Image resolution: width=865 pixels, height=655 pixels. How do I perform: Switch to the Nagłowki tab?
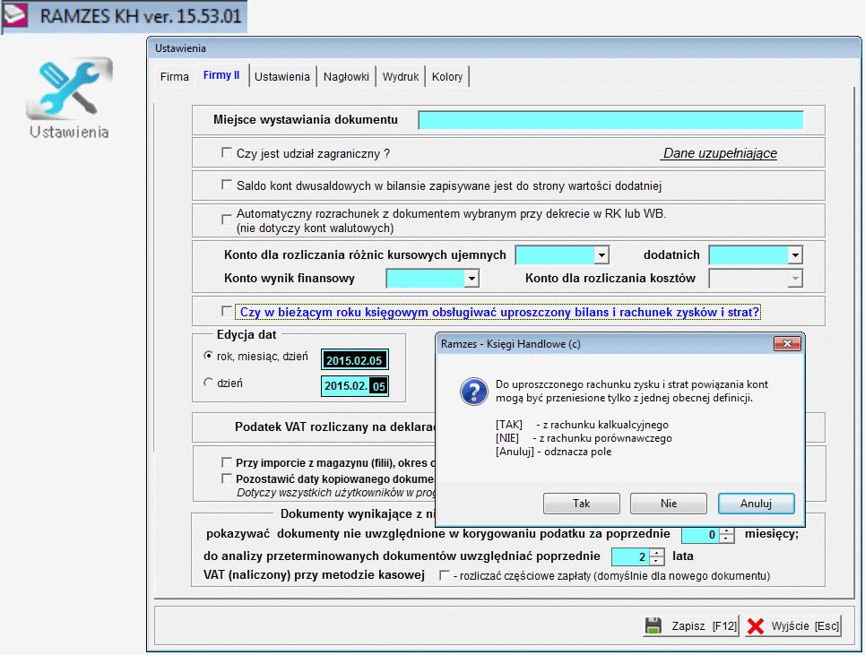click(346, 77)
